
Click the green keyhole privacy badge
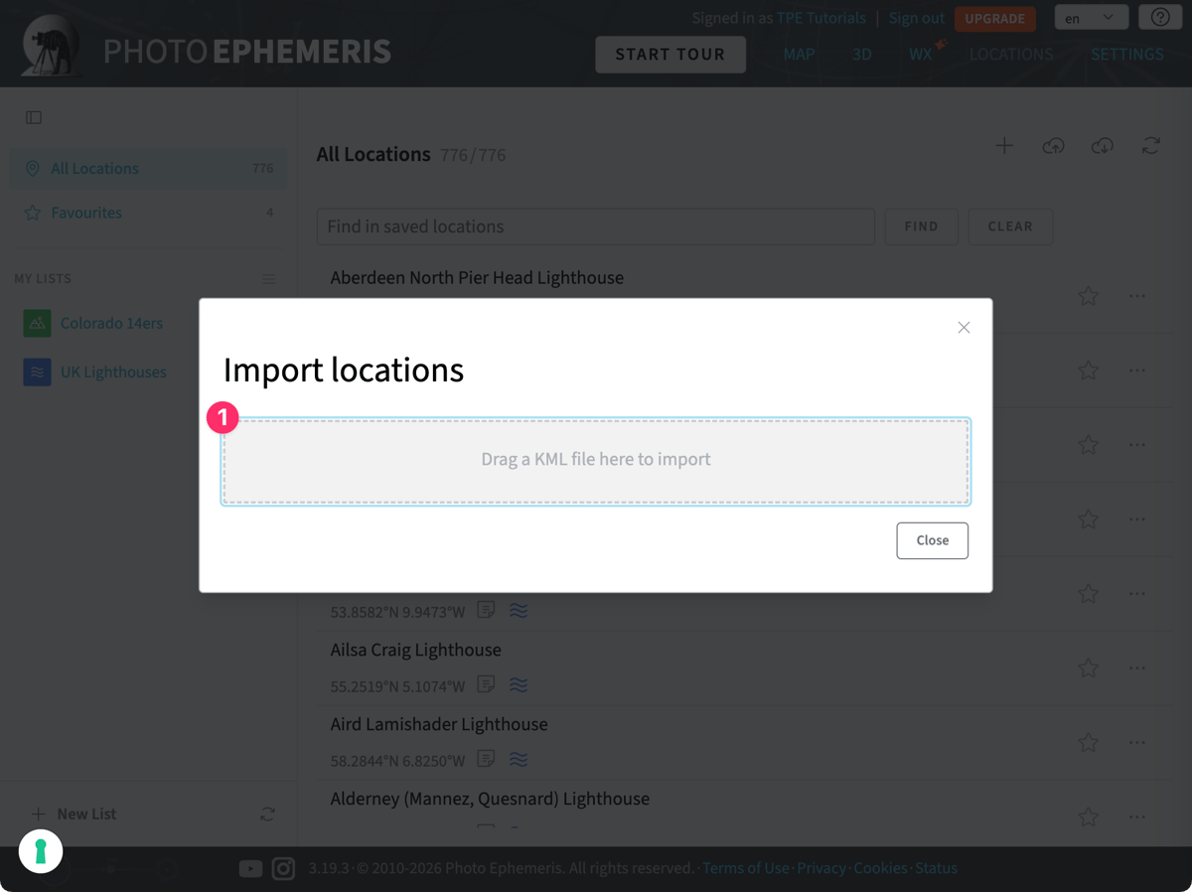pos(41,851)
